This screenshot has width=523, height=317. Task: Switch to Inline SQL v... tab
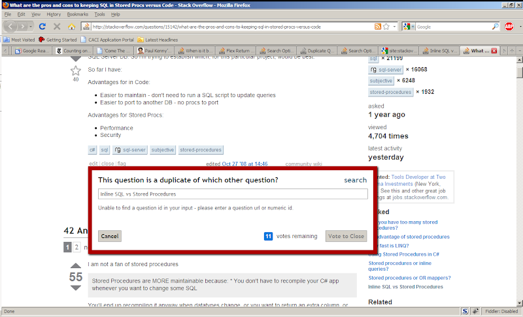(439, 51)
